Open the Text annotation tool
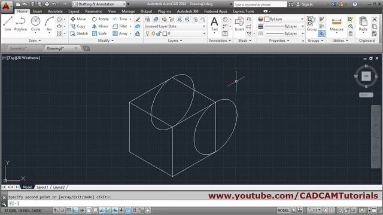This screenshot has height=215, width=383. pos(214,24)
